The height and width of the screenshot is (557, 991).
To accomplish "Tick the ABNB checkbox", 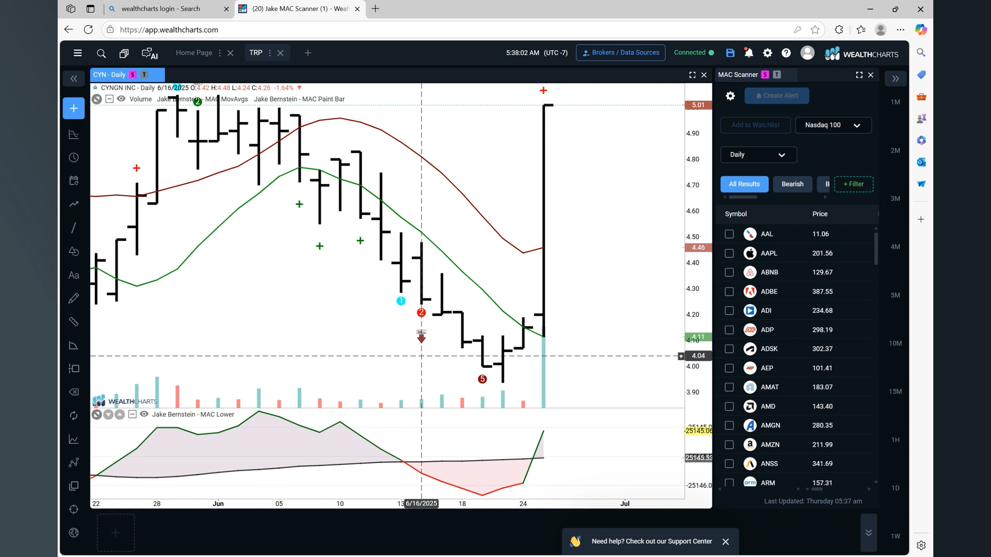I will (729, 272).
